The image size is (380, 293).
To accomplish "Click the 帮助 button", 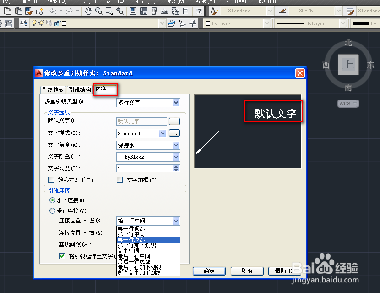I will click(x=284, y=271).
